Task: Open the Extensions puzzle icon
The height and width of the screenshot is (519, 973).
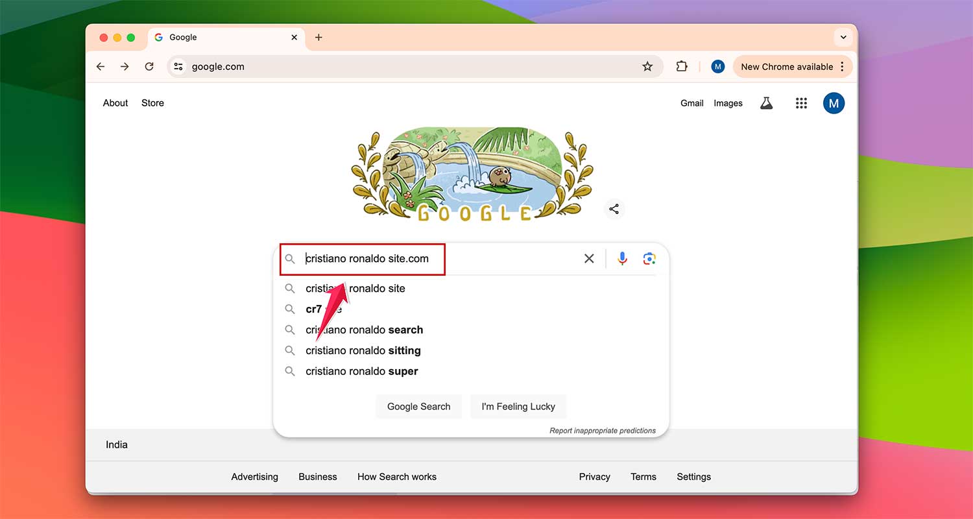Action: (681, 66)
